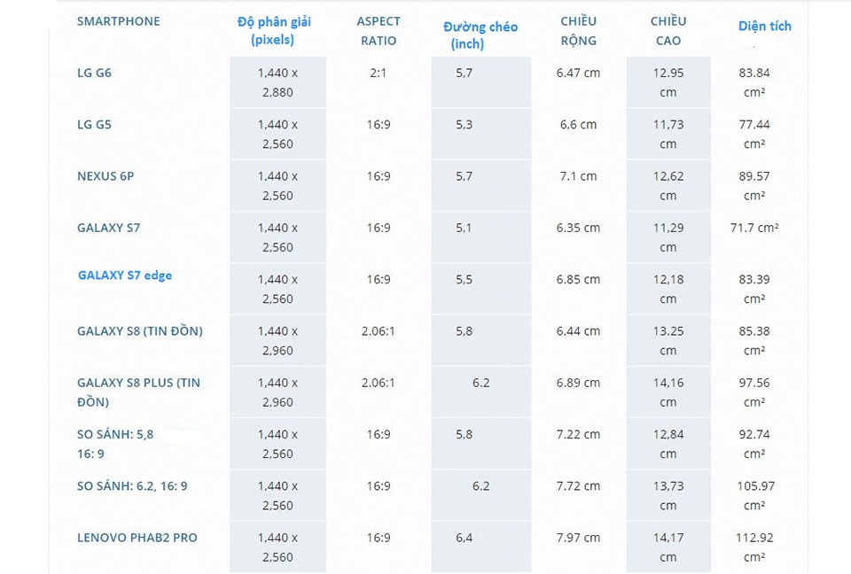Click the LG G5 row label

tap(94, 124)
